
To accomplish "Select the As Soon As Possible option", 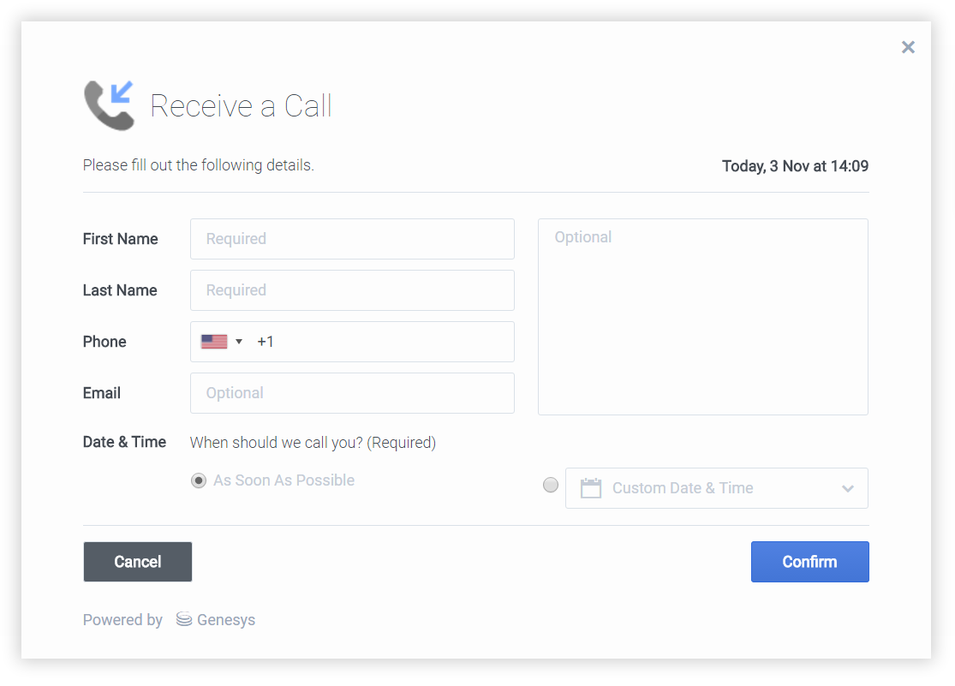I will [199, 480].
